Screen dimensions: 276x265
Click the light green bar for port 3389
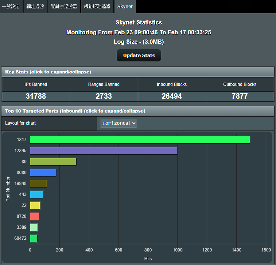click(x=34, y=227)
